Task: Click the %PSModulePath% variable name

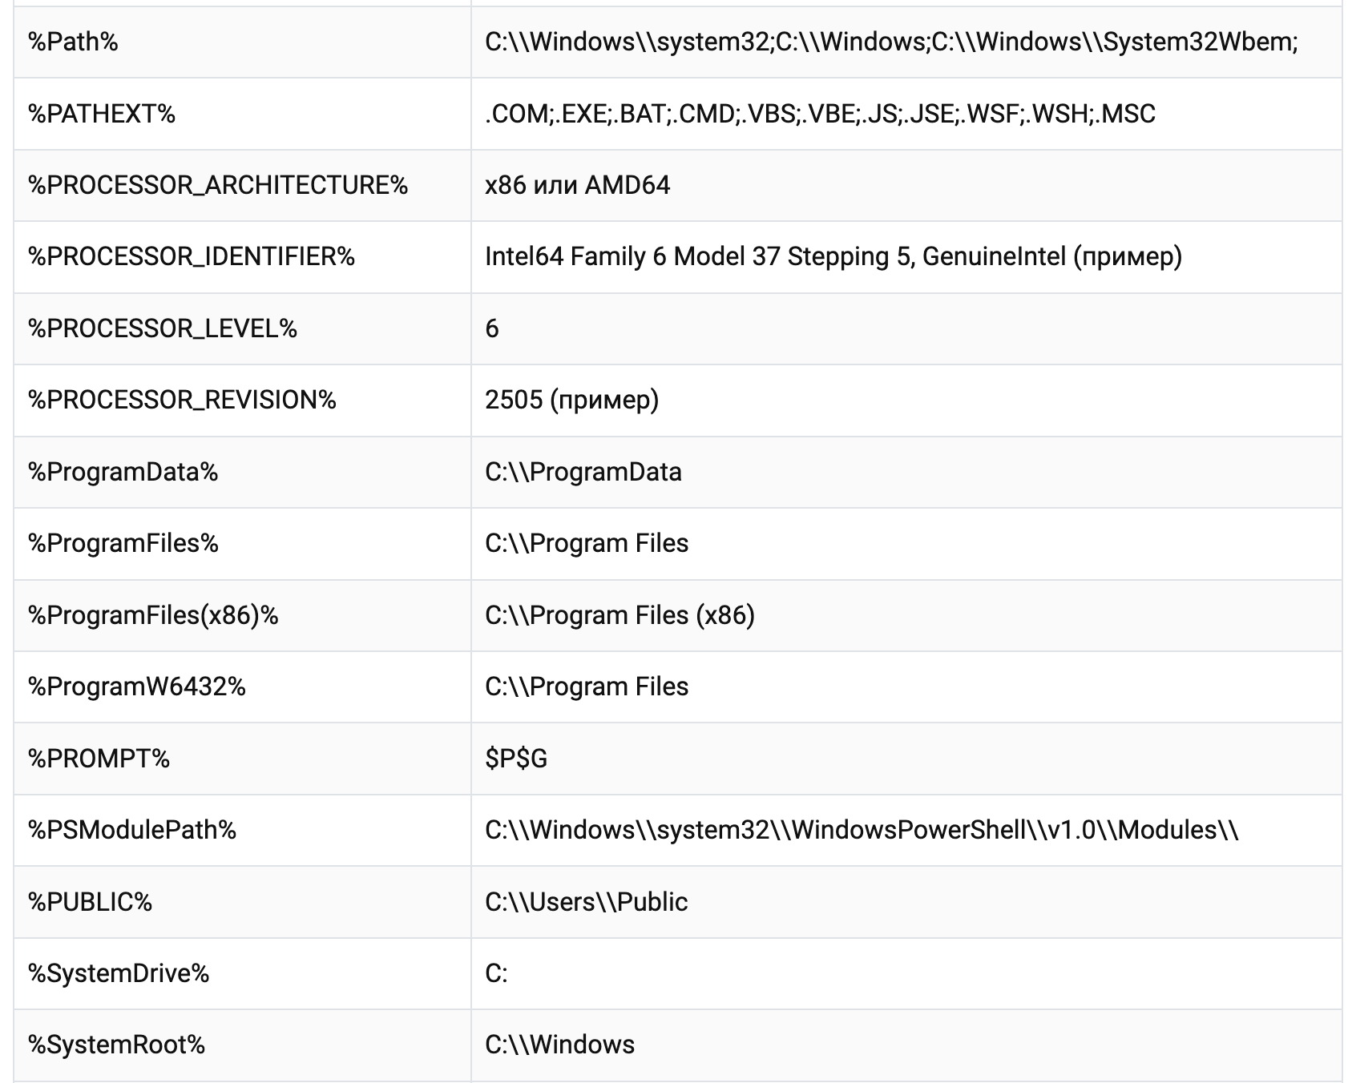Action: coord(132,830)
